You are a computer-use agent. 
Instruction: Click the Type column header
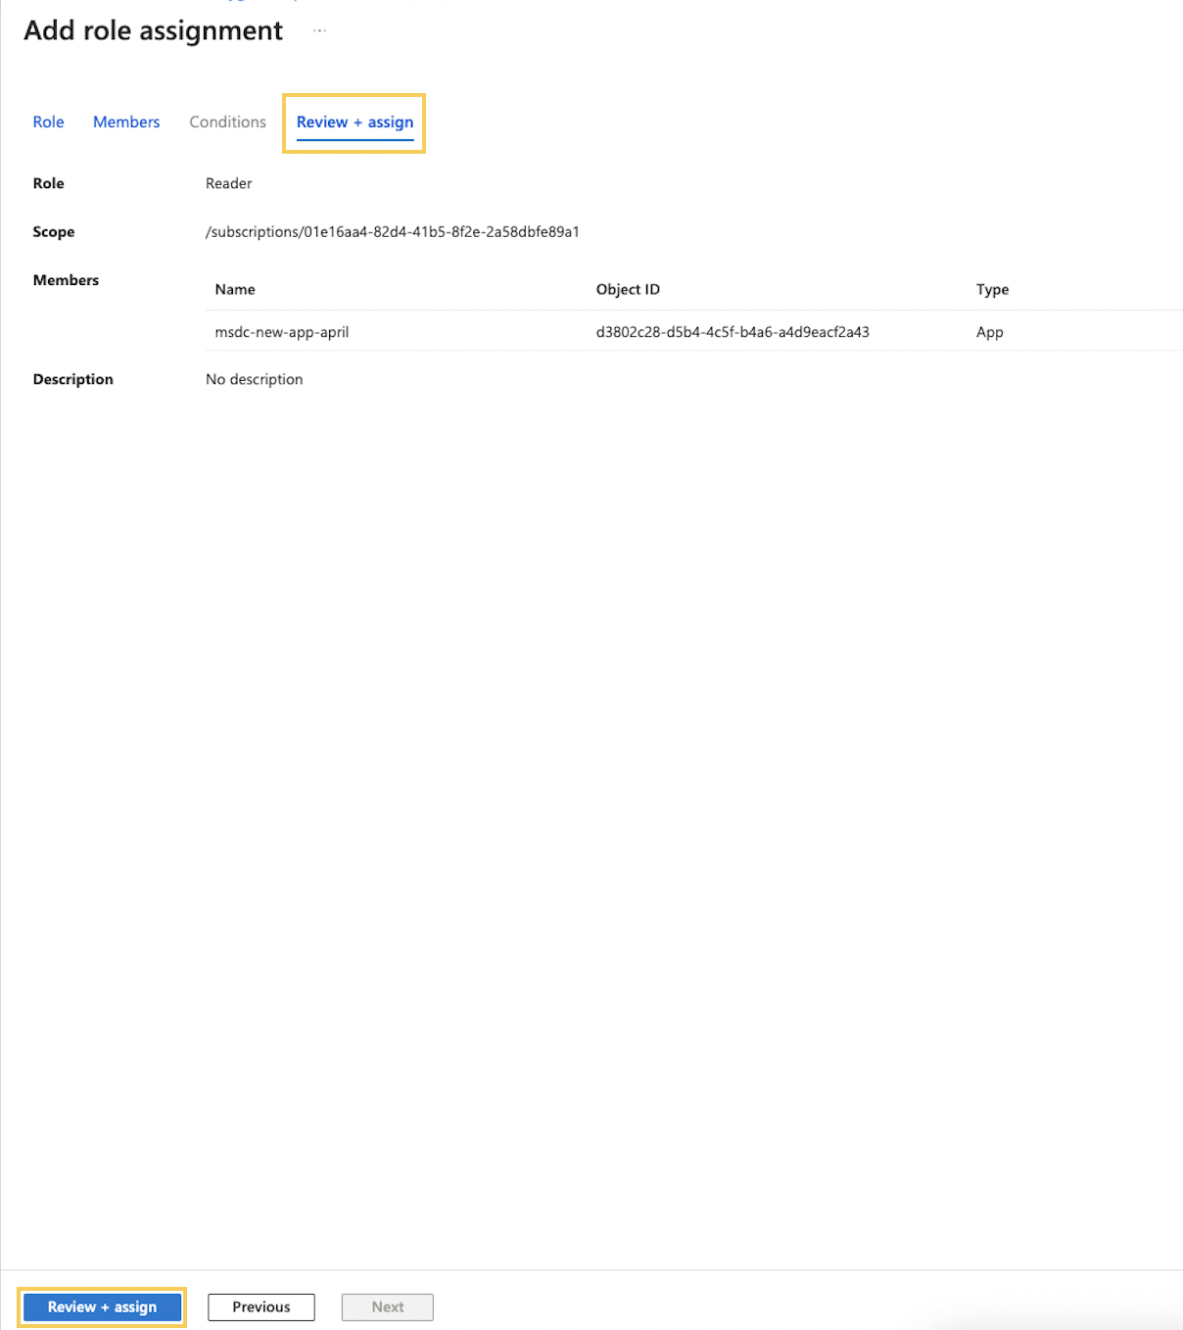click(992, 289)
